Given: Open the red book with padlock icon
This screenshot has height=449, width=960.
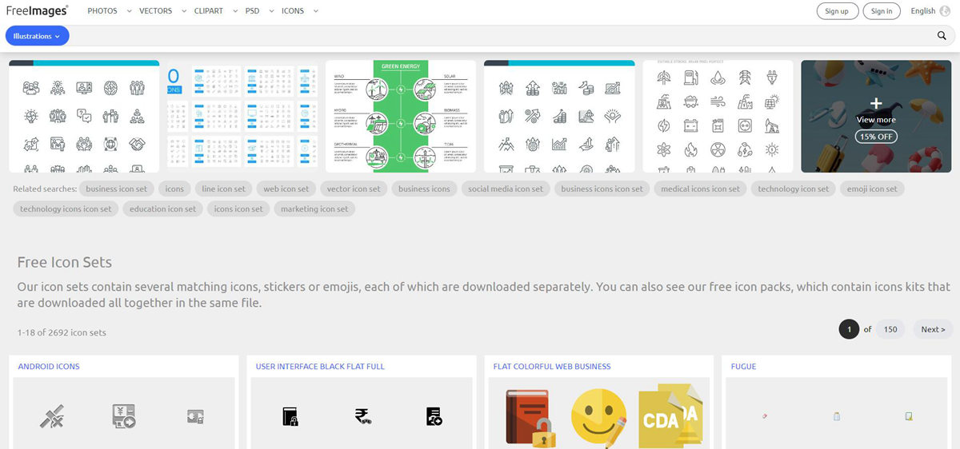Looking at the screenshot, I should coord(531,417).
